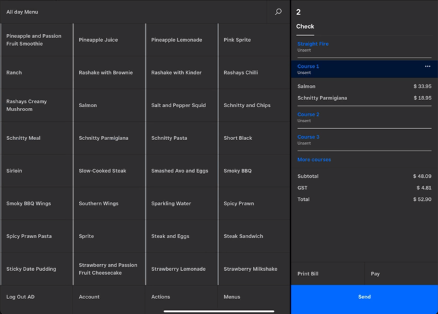The image size is (438, 314).
Task: Select the Check tab
Action: pos(305,27)
